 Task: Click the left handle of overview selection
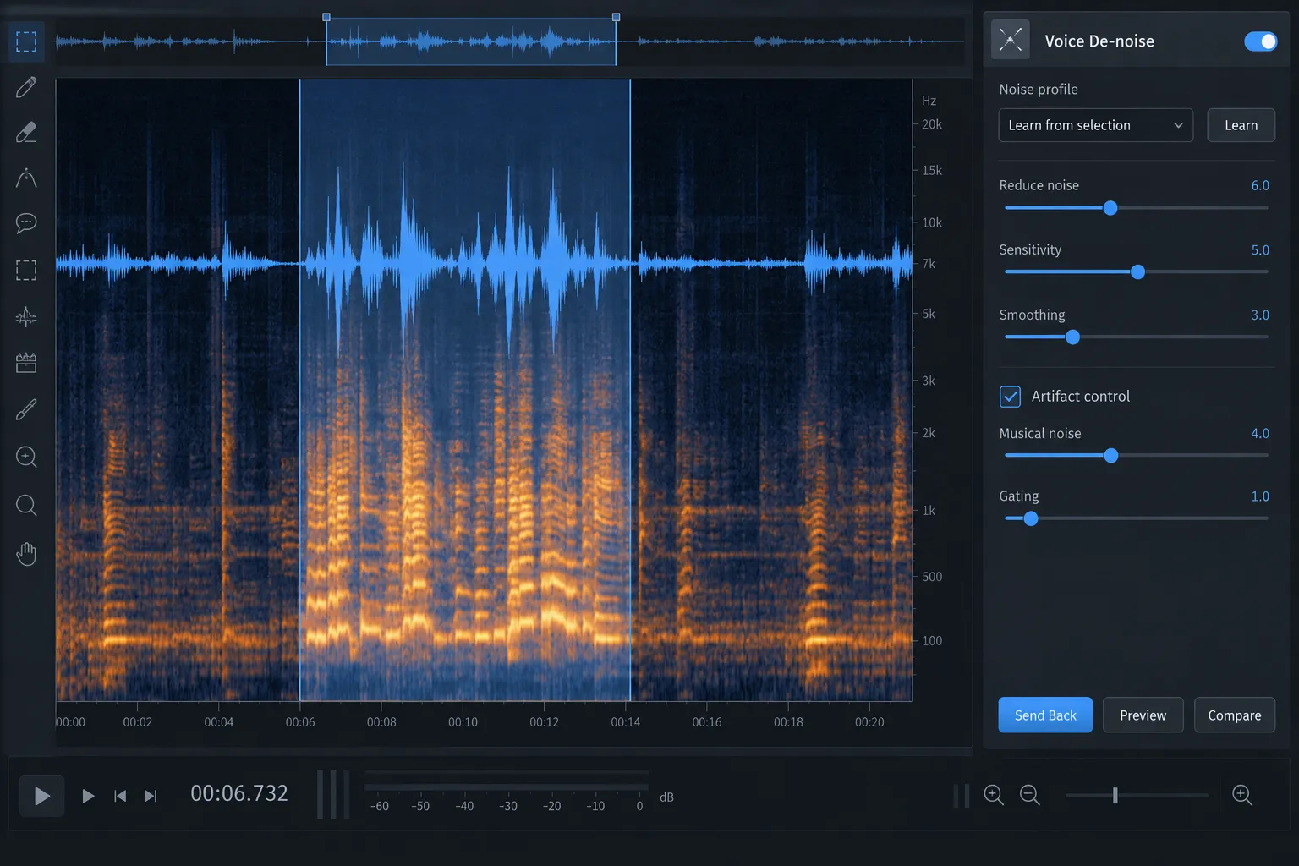(326, 17)
